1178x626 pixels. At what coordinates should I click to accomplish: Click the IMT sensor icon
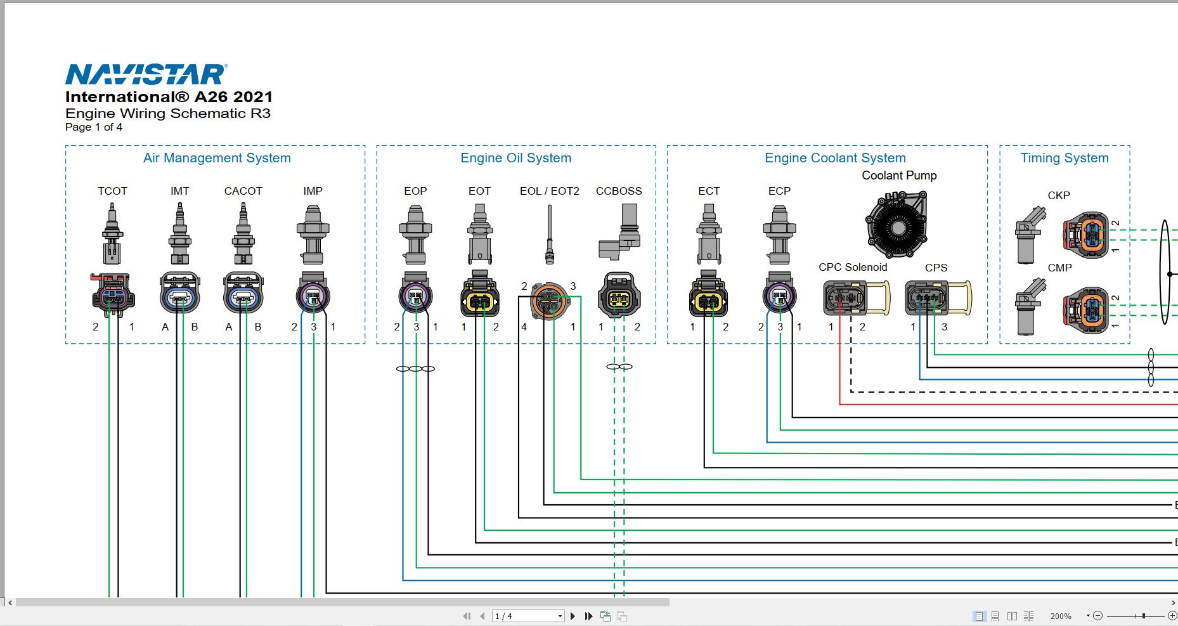180,233
